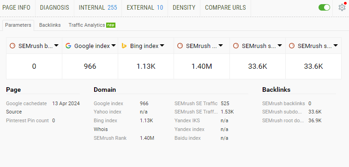Open dropdown arrow on the last SEMrush column
This screenshot has width=349, height=167.
pyautogui.click(x=336, y=46)
